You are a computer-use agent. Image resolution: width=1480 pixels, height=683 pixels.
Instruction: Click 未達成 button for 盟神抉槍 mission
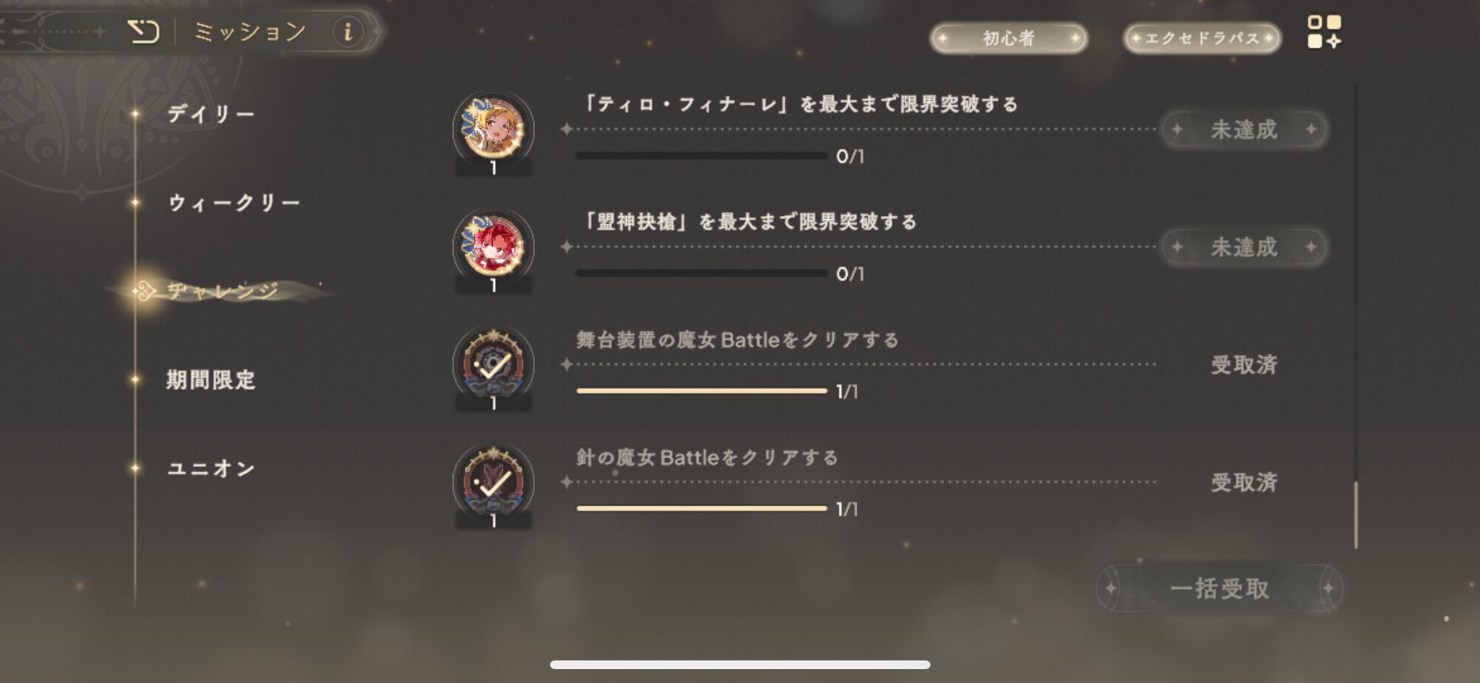(1244, 247)
